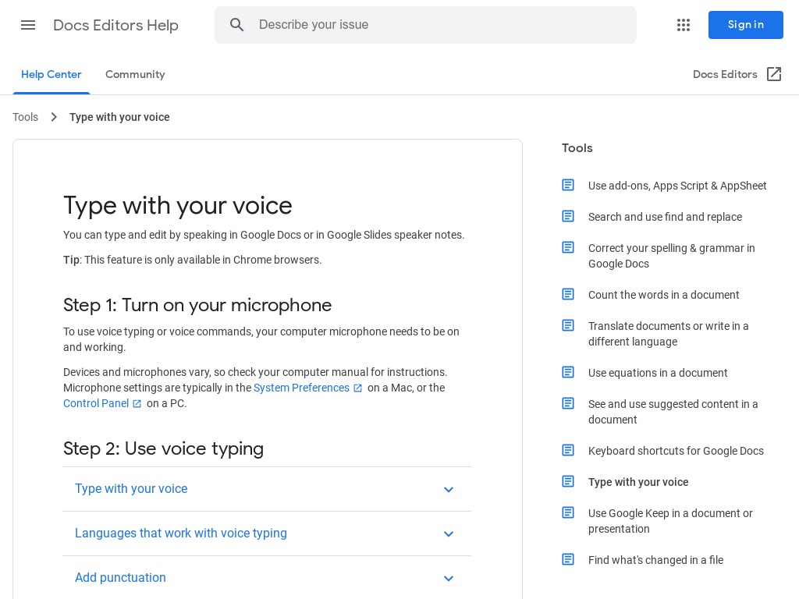Open Use equations in a document
This screenshot has height=599, width=799.
pyautogui.click(x=658, y=372)
